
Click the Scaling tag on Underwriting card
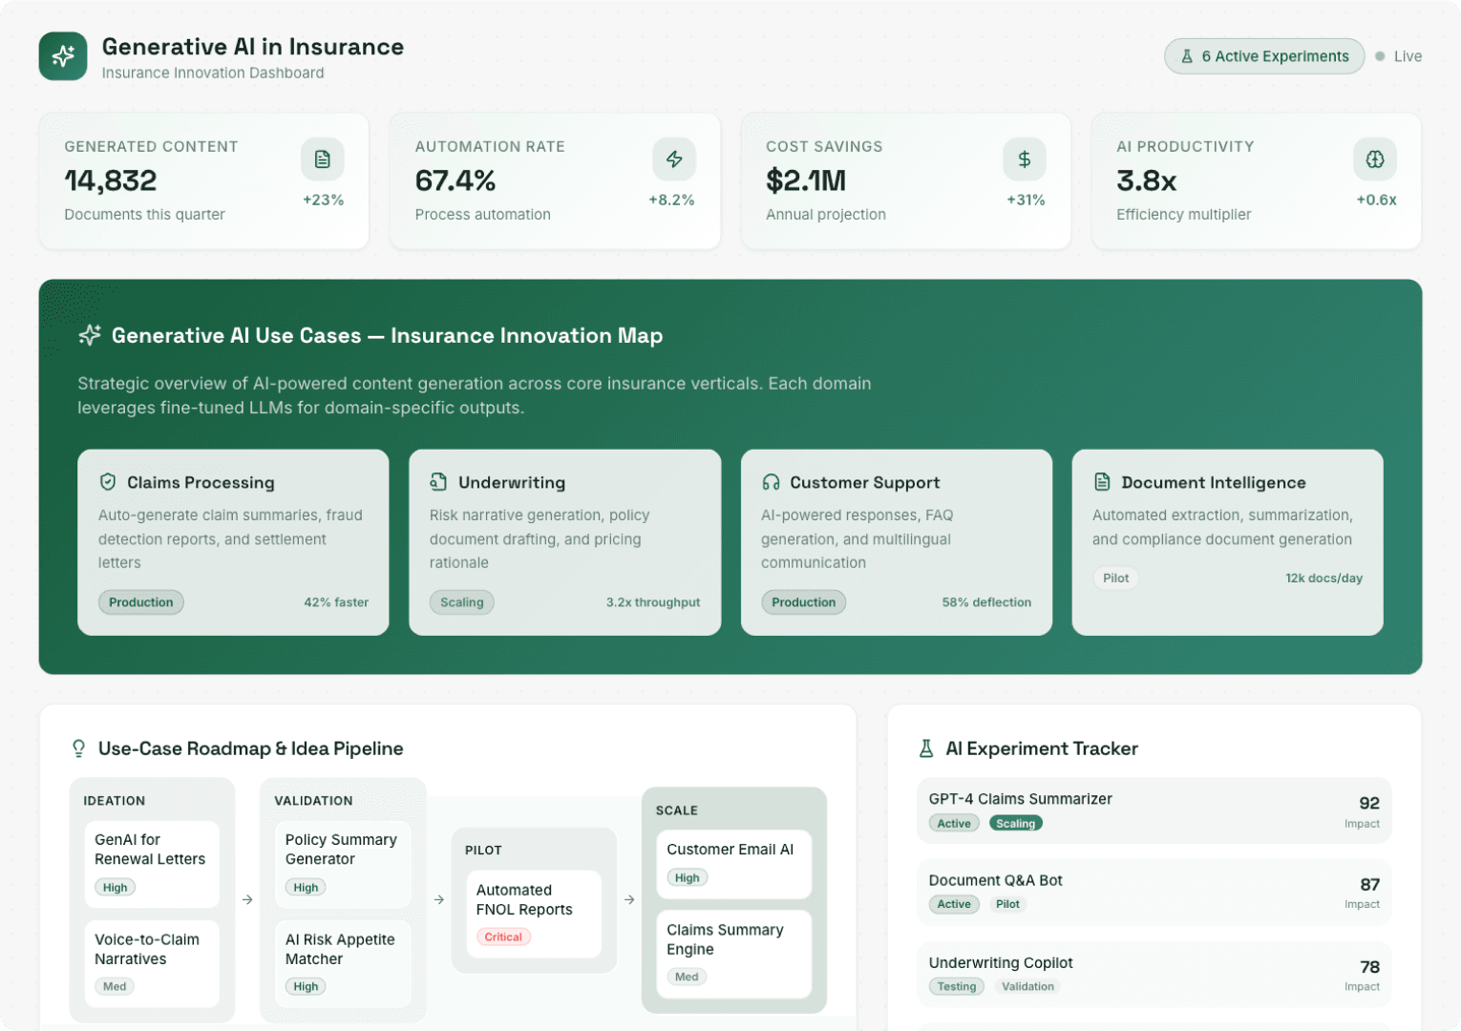[462, 602]
